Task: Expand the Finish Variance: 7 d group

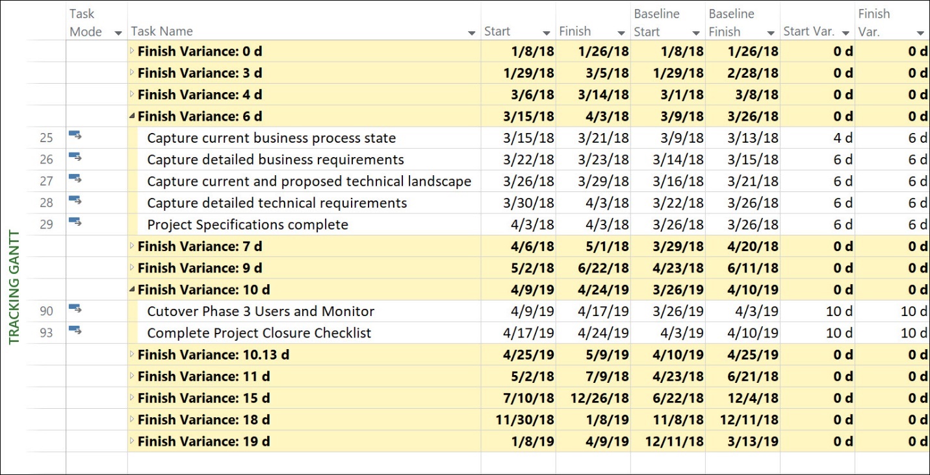Action: click(x=133, y=246)
